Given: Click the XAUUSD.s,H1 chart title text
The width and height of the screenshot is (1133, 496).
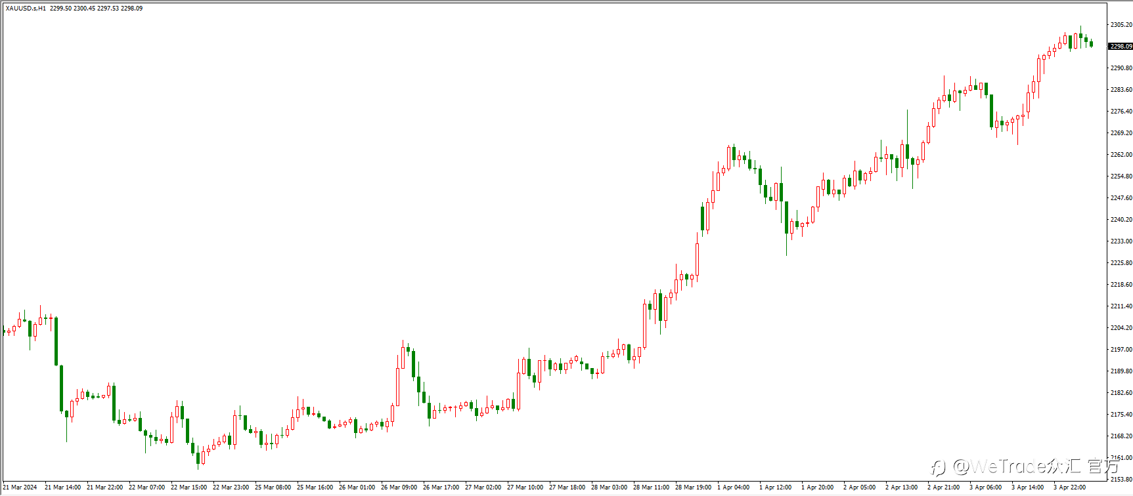Looking at the screenshot, I should pos(26,9).
